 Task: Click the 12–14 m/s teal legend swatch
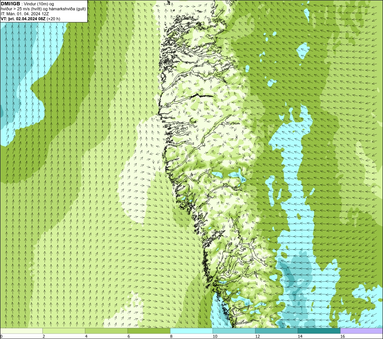pos(277,331)
